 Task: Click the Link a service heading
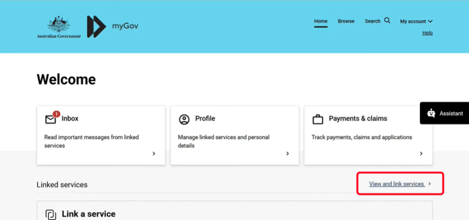pyautogui.click(x=89, y=214)
